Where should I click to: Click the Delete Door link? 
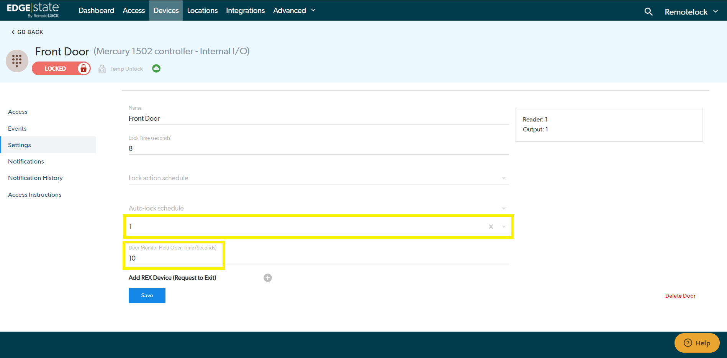[680, 296]
